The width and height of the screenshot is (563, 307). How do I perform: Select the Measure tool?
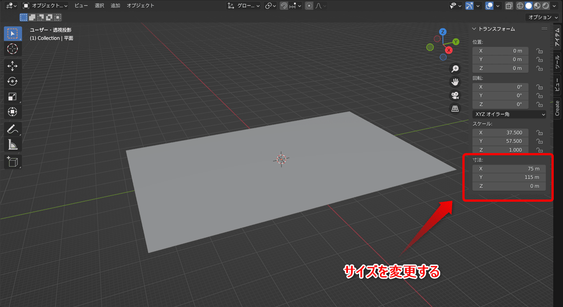(12, 144)
